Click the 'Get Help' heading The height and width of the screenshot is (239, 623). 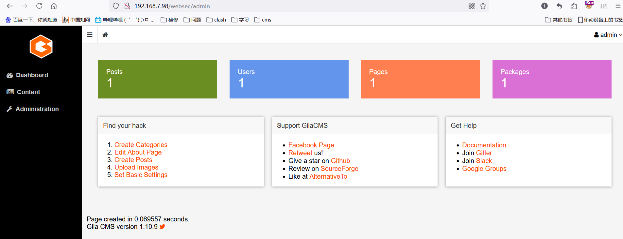(x=464, y=126)
